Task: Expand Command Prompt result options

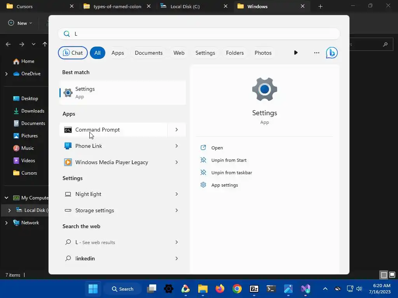Action: click(177, 130)
